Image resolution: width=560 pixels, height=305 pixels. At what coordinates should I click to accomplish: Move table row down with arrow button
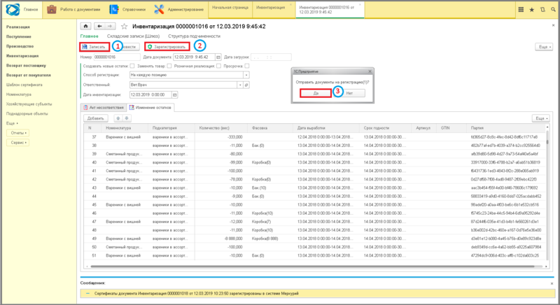click(x=127, y=118)
